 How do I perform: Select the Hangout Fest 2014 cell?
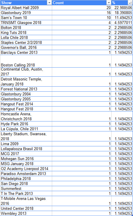26,104
